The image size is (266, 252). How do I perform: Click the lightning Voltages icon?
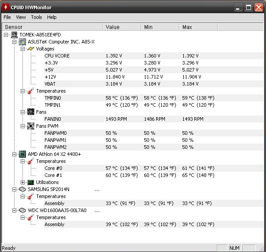[x=30, y=49]
